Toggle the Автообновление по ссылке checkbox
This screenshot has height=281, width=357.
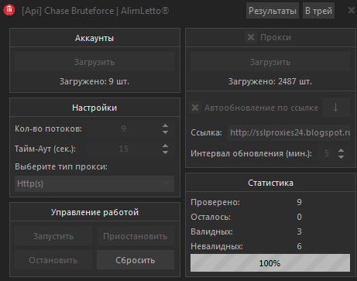[195, 108]
